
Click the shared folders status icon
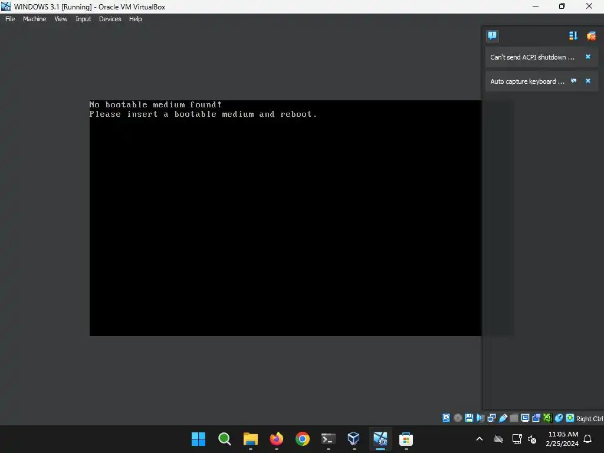514,418
